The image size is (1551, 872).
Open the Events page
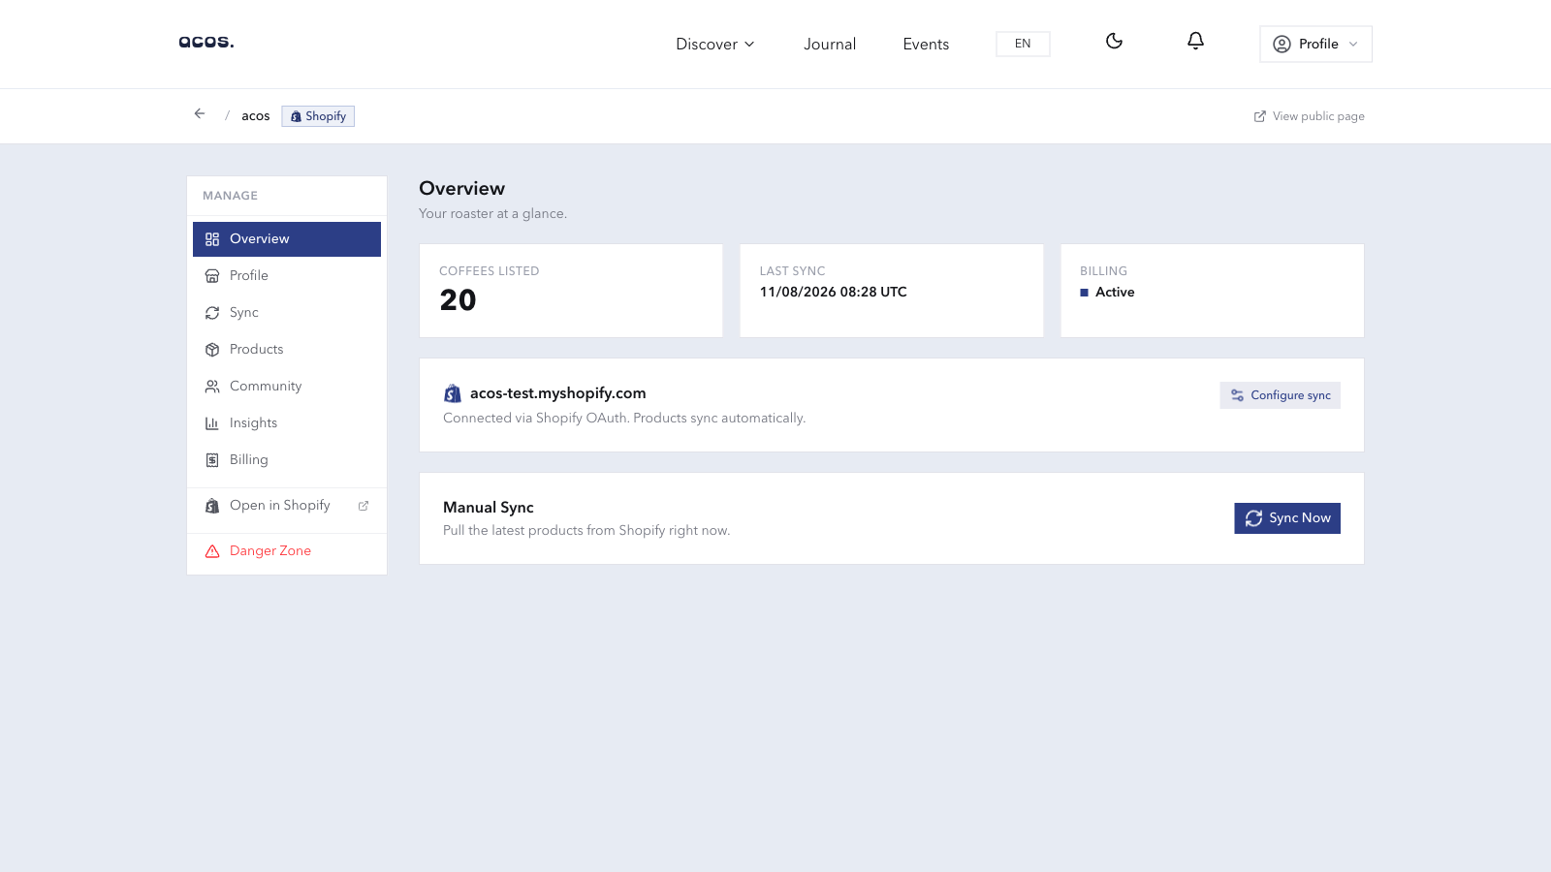click(926, 45)
